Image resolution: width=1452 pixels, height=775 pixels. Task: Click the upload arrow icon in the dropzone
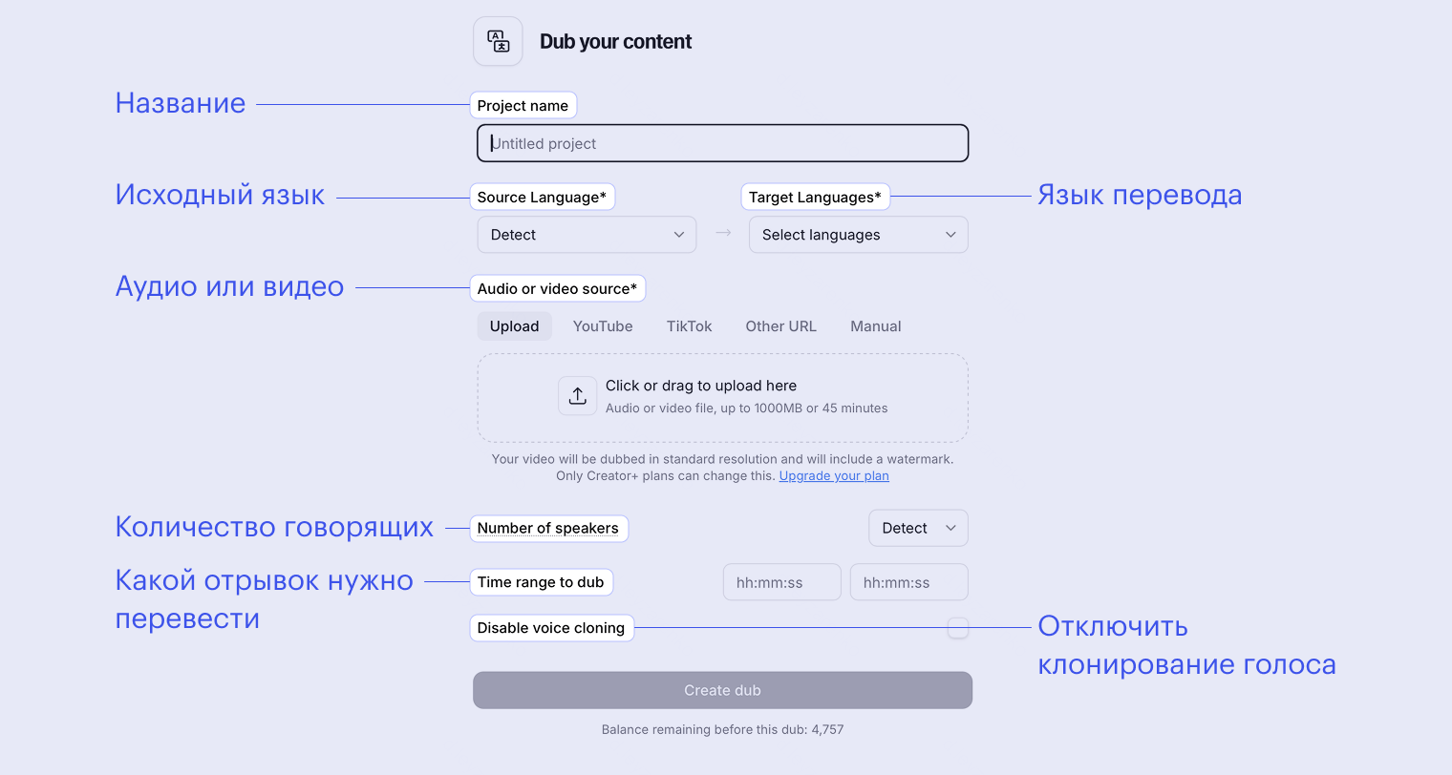pyautogui.click(x=577, y=395)
